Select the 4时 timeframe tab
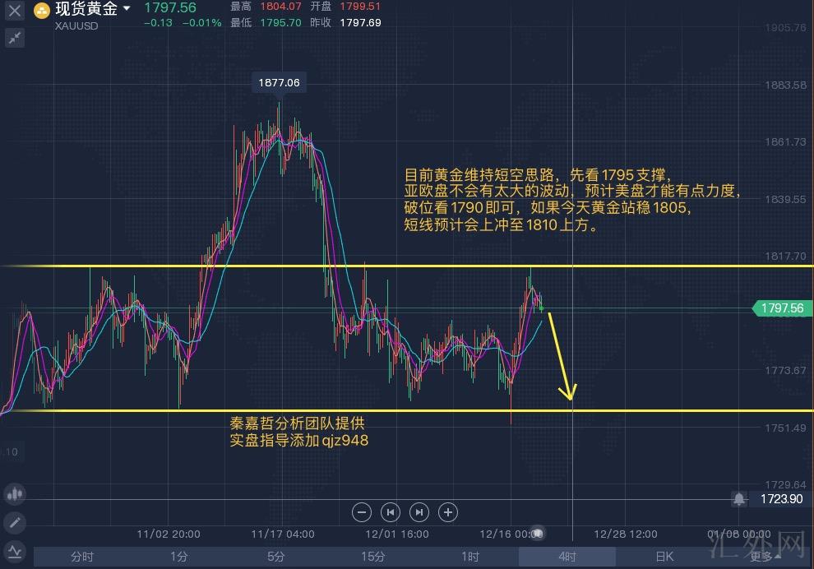 click(567, 557)
